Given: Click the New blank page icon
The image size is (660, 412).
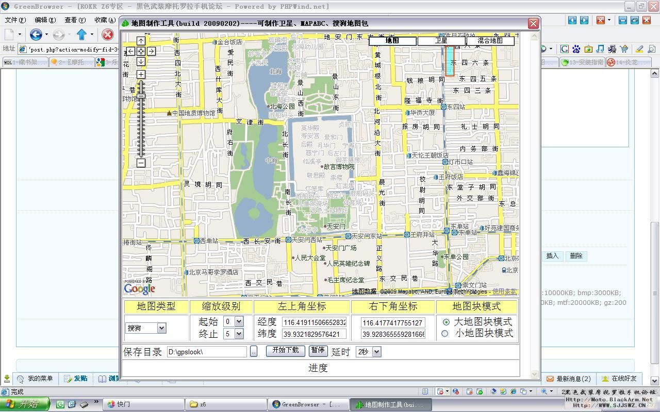Looking at the screenshot, I should [x=9, y=35].
